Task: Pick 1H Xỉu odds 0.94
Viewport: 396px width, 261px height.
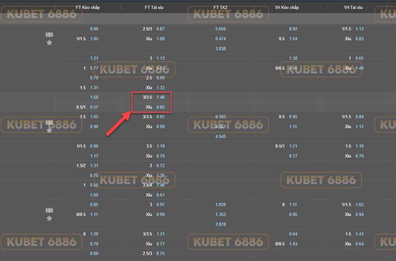Action: 359,214
